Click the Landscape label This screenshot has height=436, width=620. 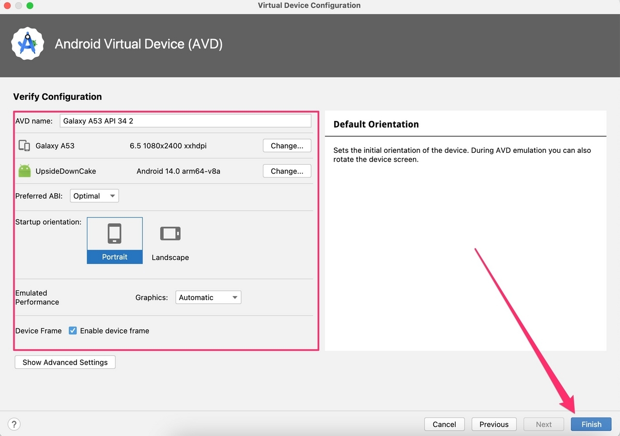[170, 257]
